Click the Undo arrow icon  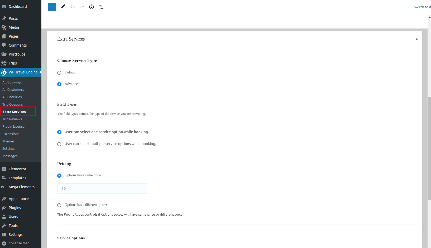(73, 7)
